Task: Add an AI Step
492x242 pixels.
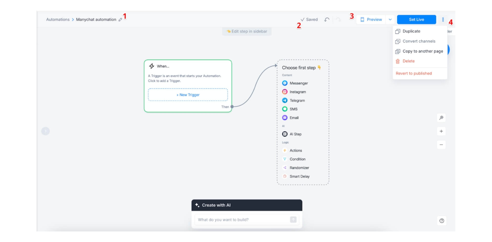Action: pos(295,134)
